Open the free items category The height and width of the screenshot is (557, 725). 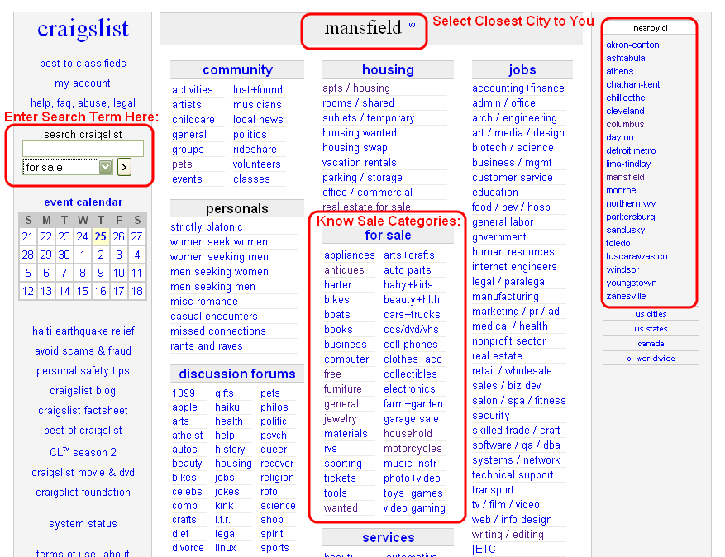pyautogui.click(x=332, y=374)
